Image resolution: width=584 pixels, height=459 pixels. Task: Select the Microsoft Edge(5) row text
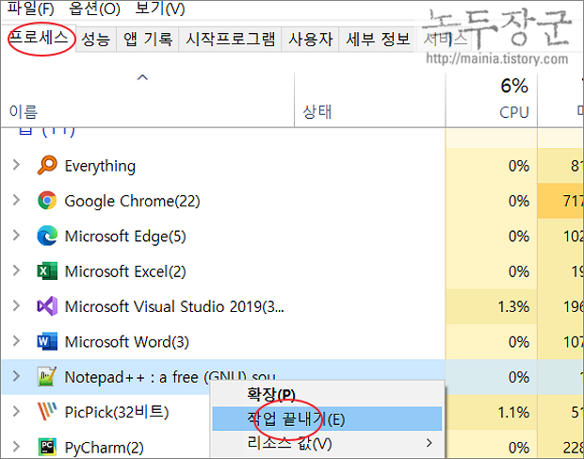tap(125, 237)
